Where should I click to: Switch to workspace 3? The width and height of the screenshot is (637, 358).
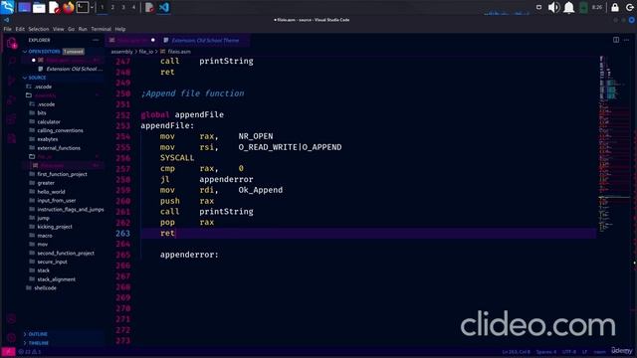[x=123, y=7]
